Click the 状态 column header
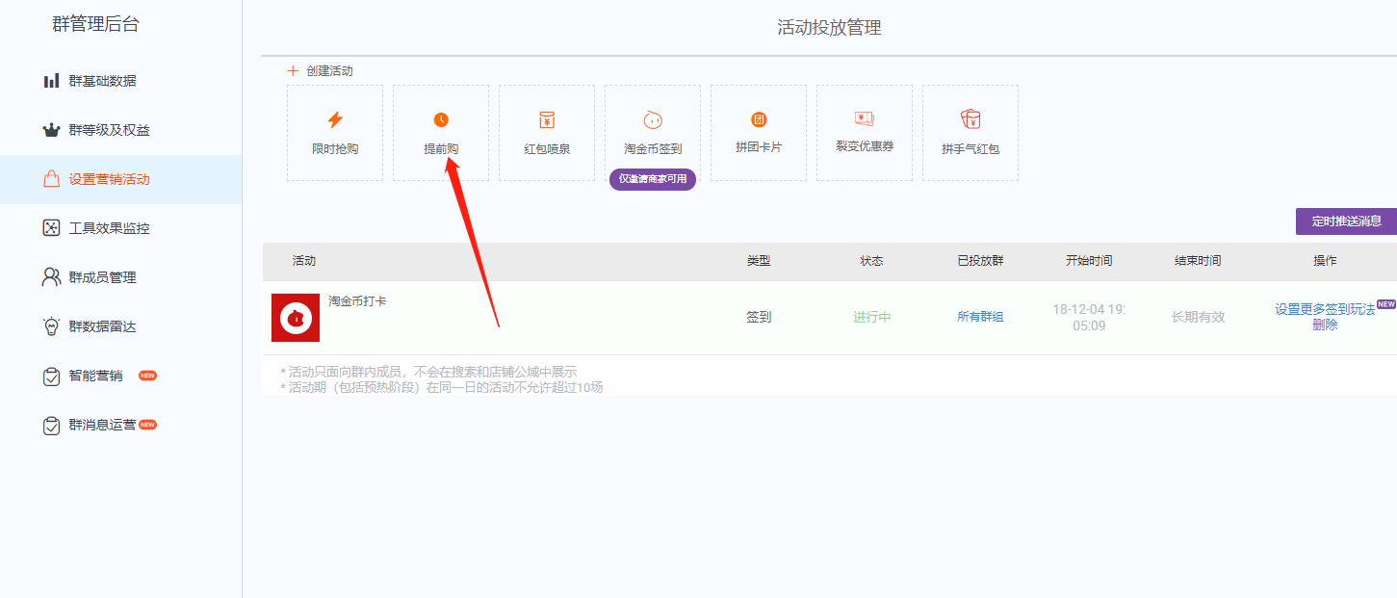 [871, 261]
